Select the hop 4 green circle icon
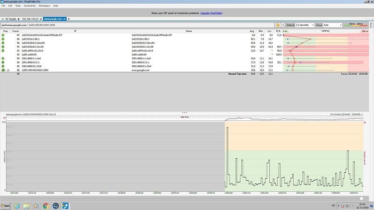The height and width of the screenshot is (210, 374). [3, 47]
